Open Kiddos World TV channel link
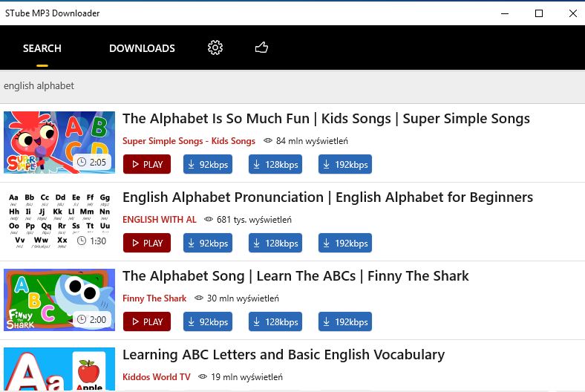 (157, 377)
